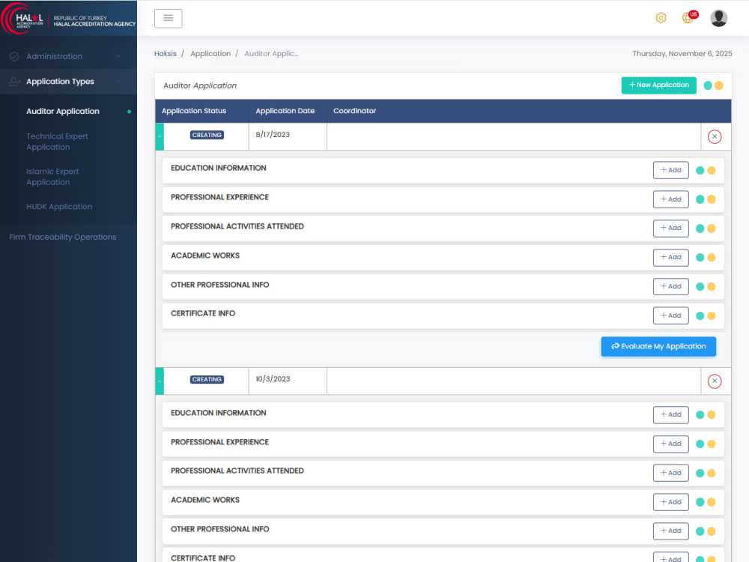Viewport: 749px width, 562px height.
Task: Click yellow dot in second Professional Experience row
Action: coord(712,444)
